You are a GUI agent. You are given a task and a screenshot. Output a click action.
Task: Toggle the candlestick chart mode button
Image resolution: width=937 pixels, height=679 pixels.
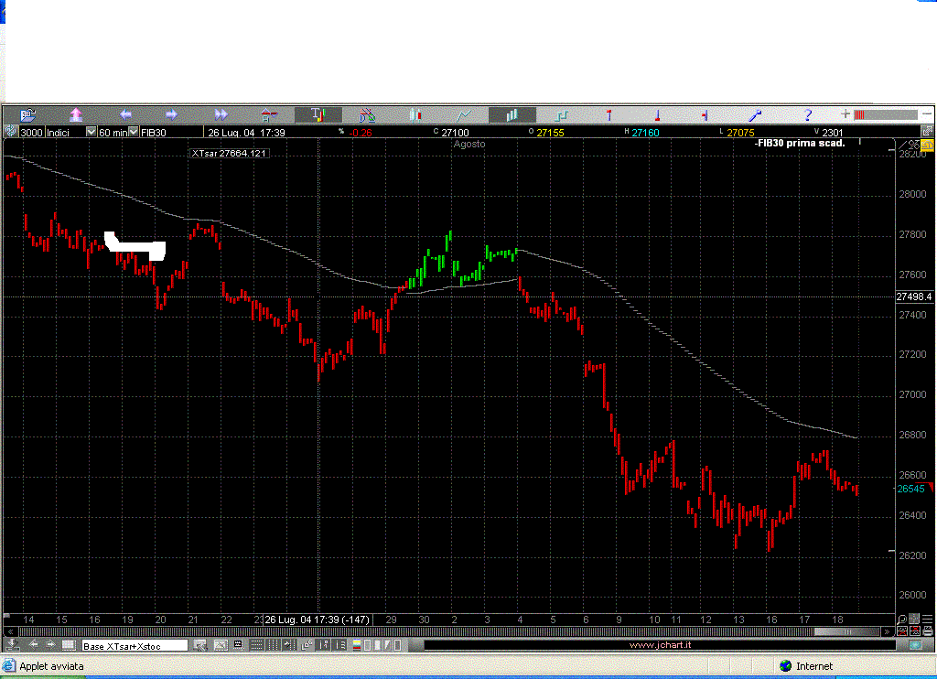point(415,115)
